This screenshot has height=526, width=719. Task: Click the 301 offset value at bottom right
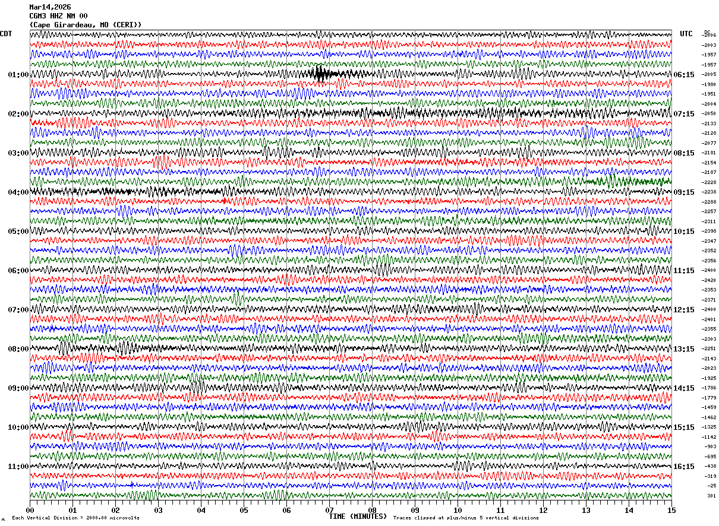tap(711, 496)
